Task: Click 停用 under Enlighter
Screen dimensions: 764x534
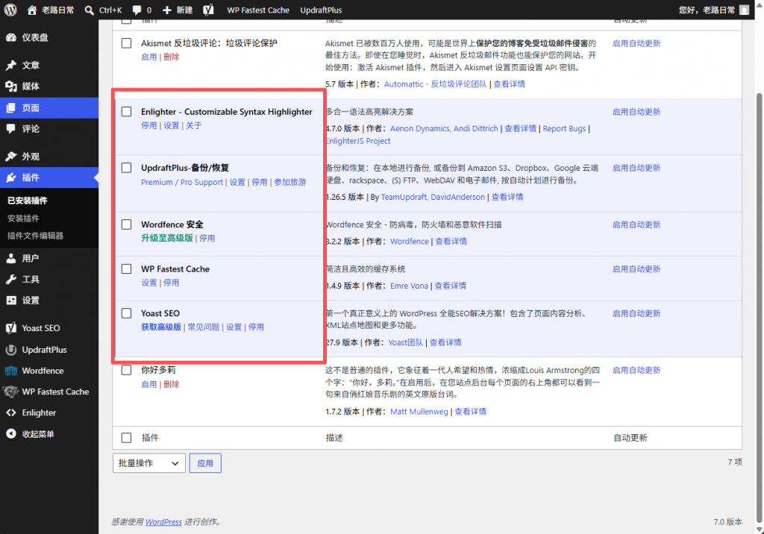Action: (149, 126)
